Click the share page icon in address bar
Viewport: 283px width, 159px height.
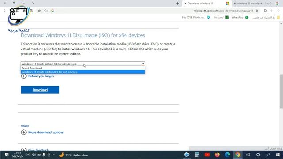(x=46, y=11)
